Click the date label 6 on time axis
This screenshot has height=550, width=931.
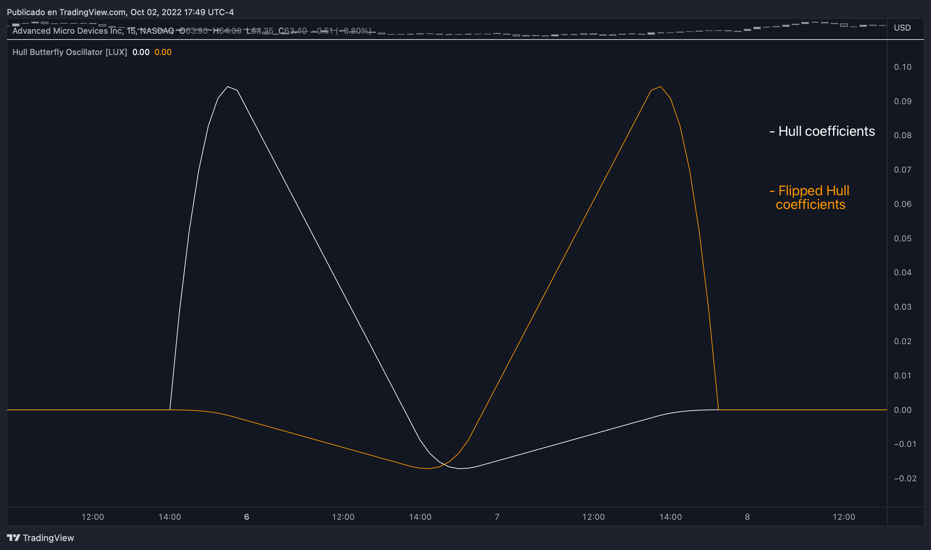point(247,517)
